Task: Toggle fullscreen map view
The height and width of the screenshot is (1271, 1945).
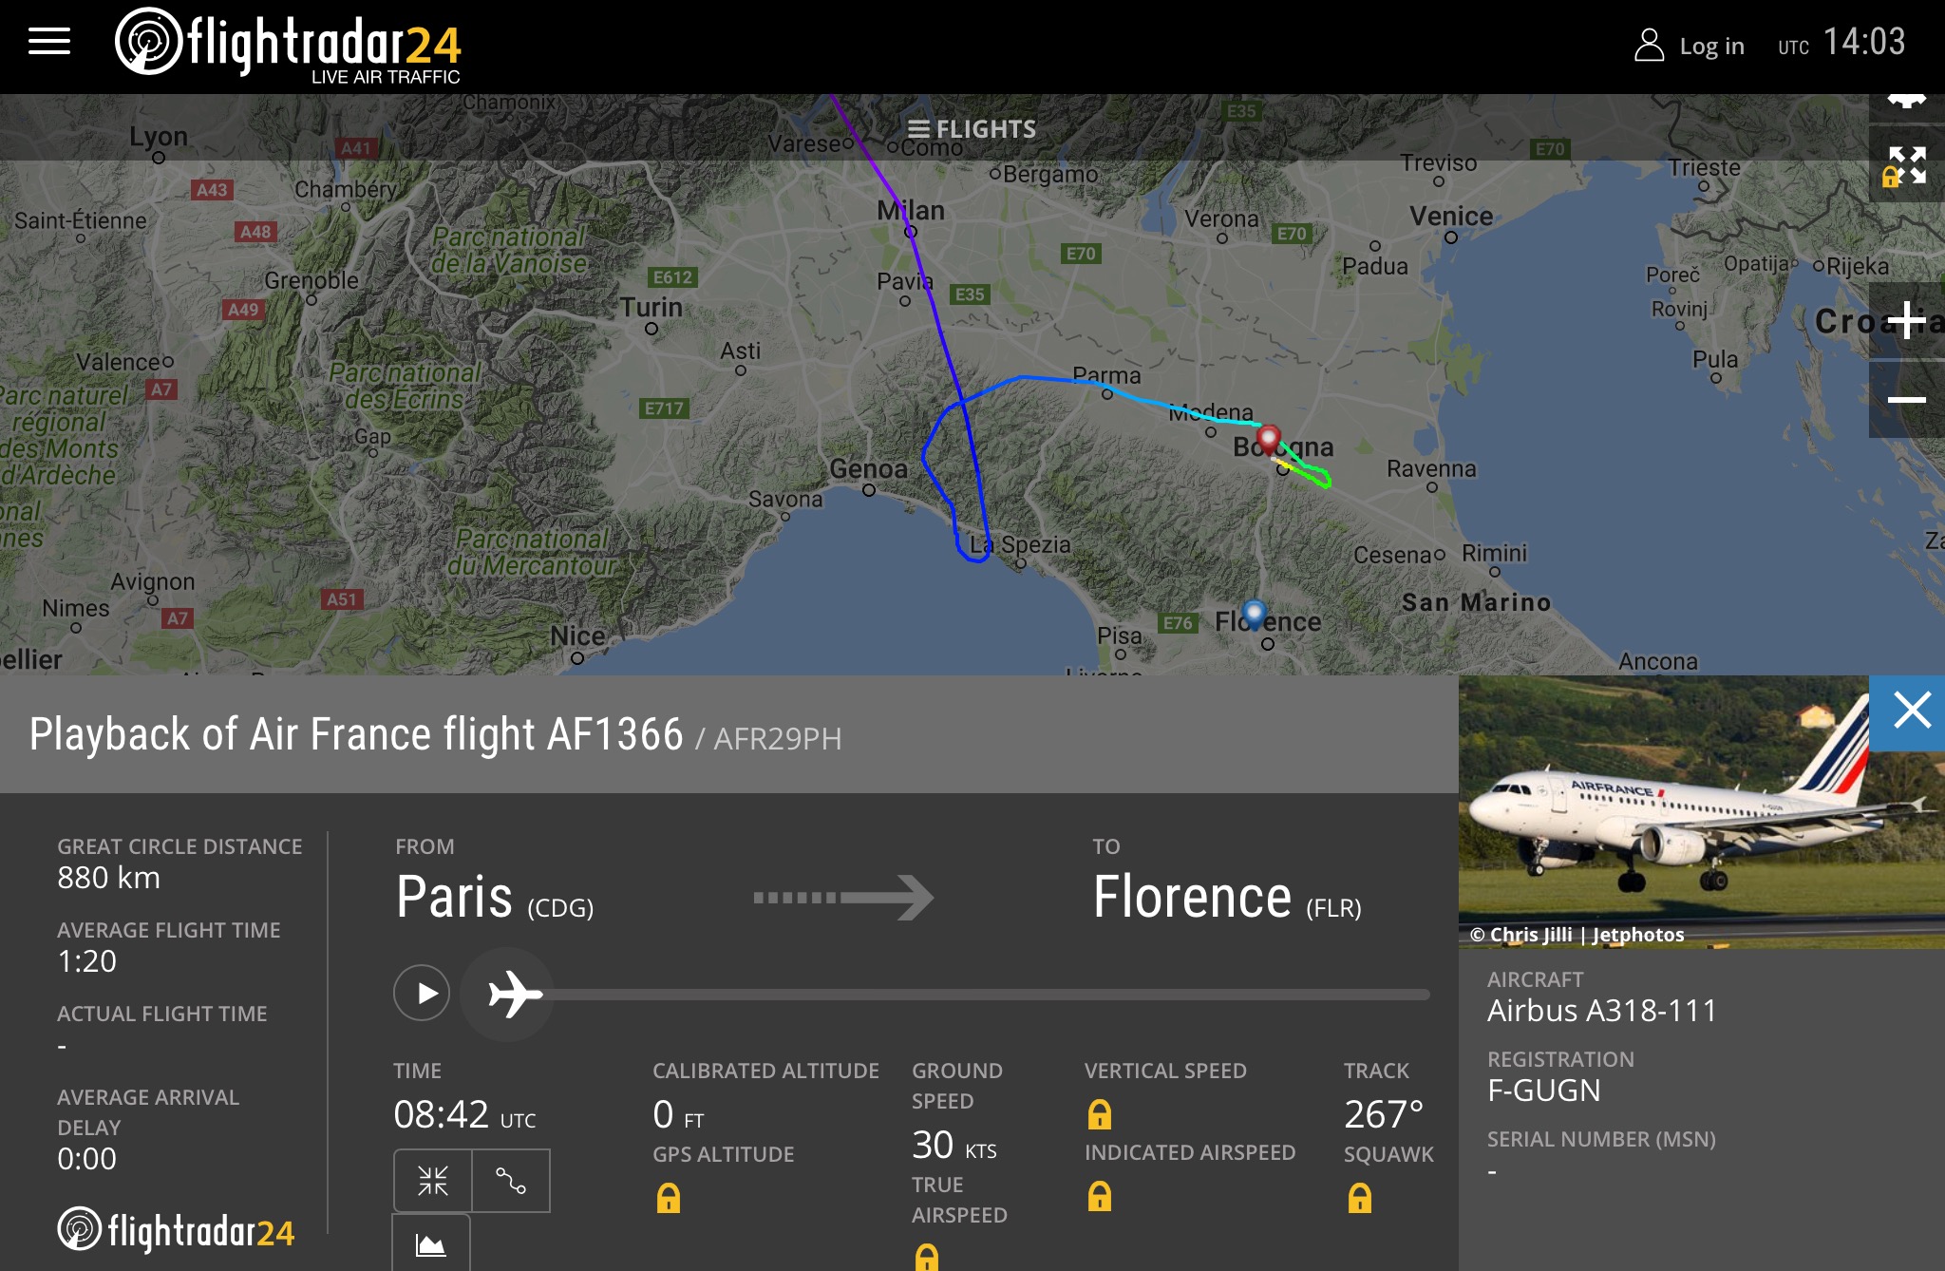Action: tap(1906, 165)
